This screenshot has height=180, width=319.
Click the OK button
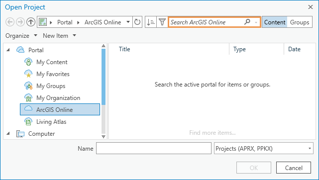254,168
